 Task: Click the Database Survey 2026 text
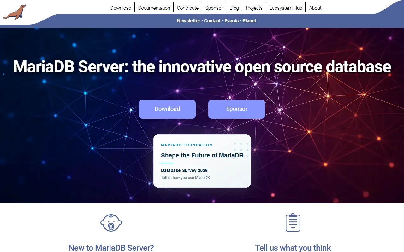point(184,170)
